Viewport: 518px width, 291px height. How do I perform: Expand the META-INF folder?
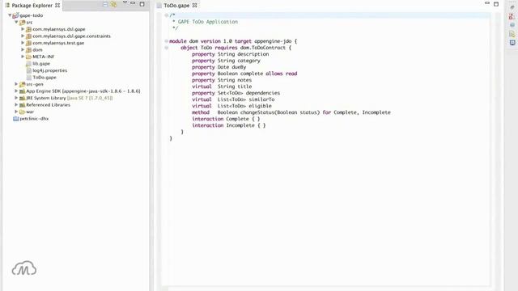coord(23,57)
